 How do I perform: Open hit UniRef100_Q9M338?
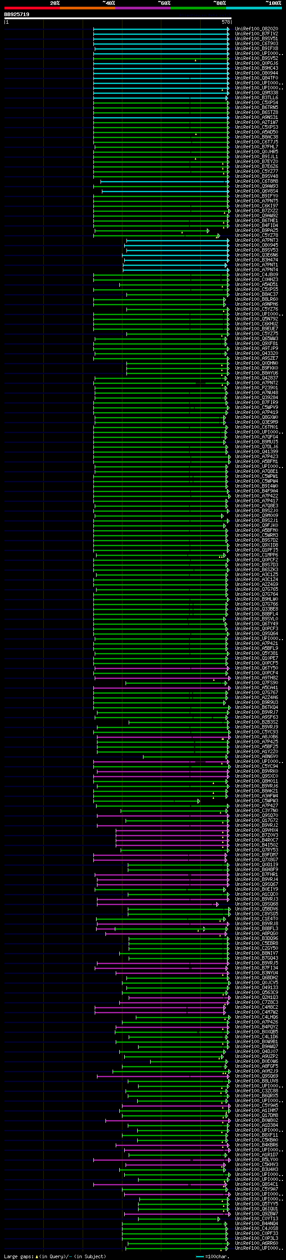point(256,93)
